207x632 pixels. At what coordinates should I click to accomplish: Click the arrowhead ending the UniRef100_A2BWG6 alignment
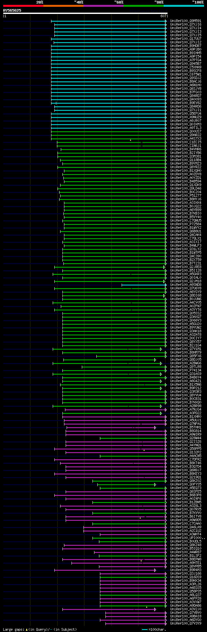pyautogui.click(x=161, y=363)
